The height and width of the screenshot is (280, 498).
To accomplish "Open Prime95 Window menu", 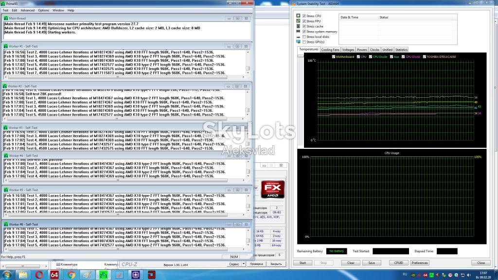I will click(58, 11).
